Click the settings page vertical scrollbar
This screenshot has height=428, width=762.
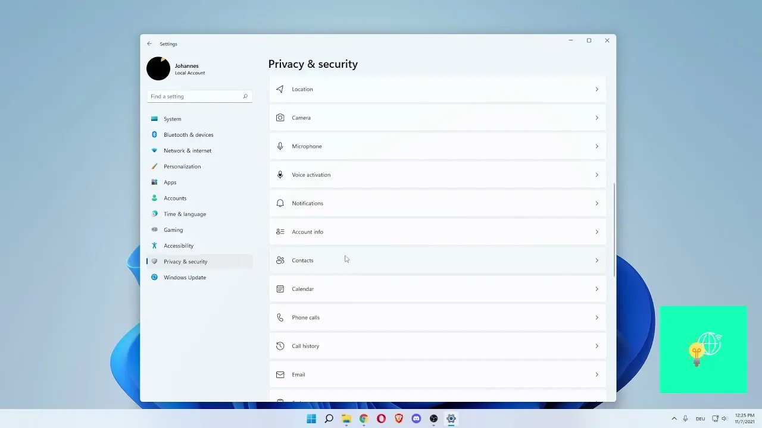(614, 229)
